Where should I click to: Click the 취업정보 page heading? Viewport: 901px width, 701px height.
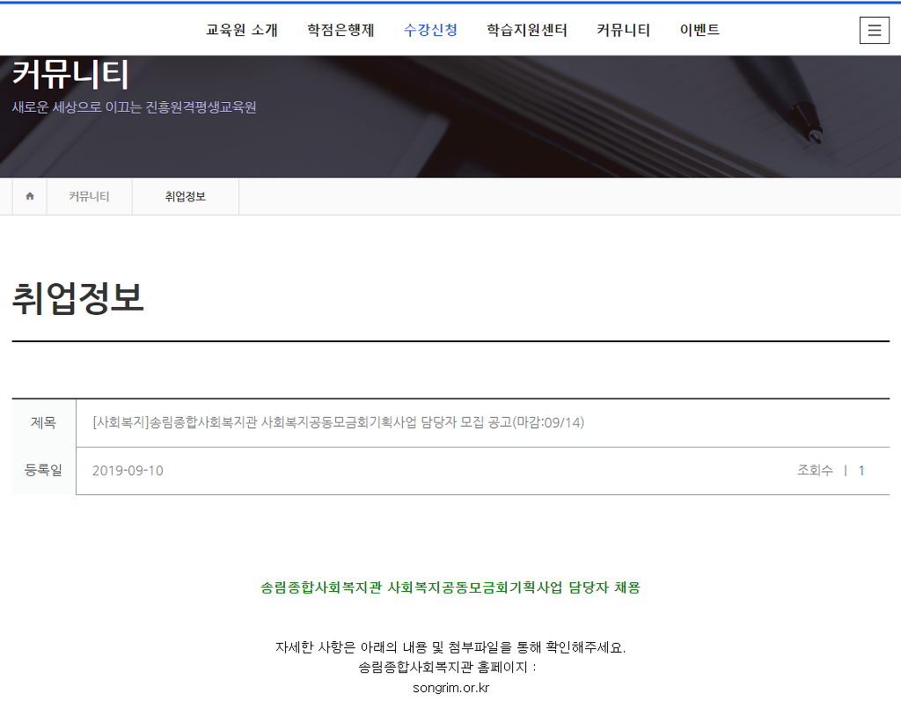(x=77, y=298)
